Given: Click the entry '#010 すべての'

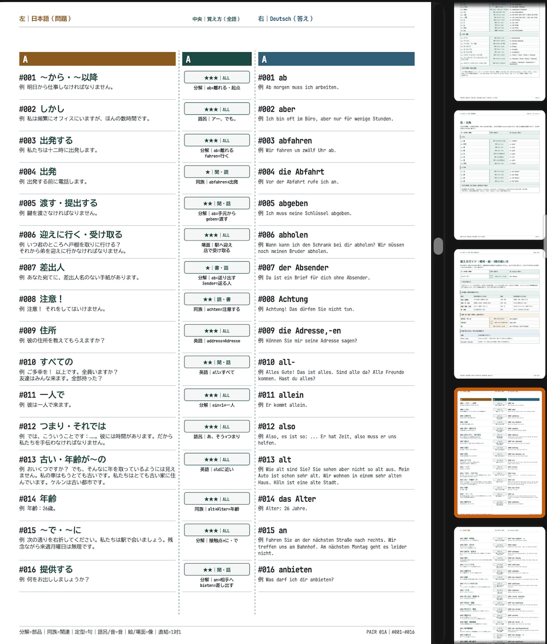Looking at the screenshot, I should (x=46, y=362).
